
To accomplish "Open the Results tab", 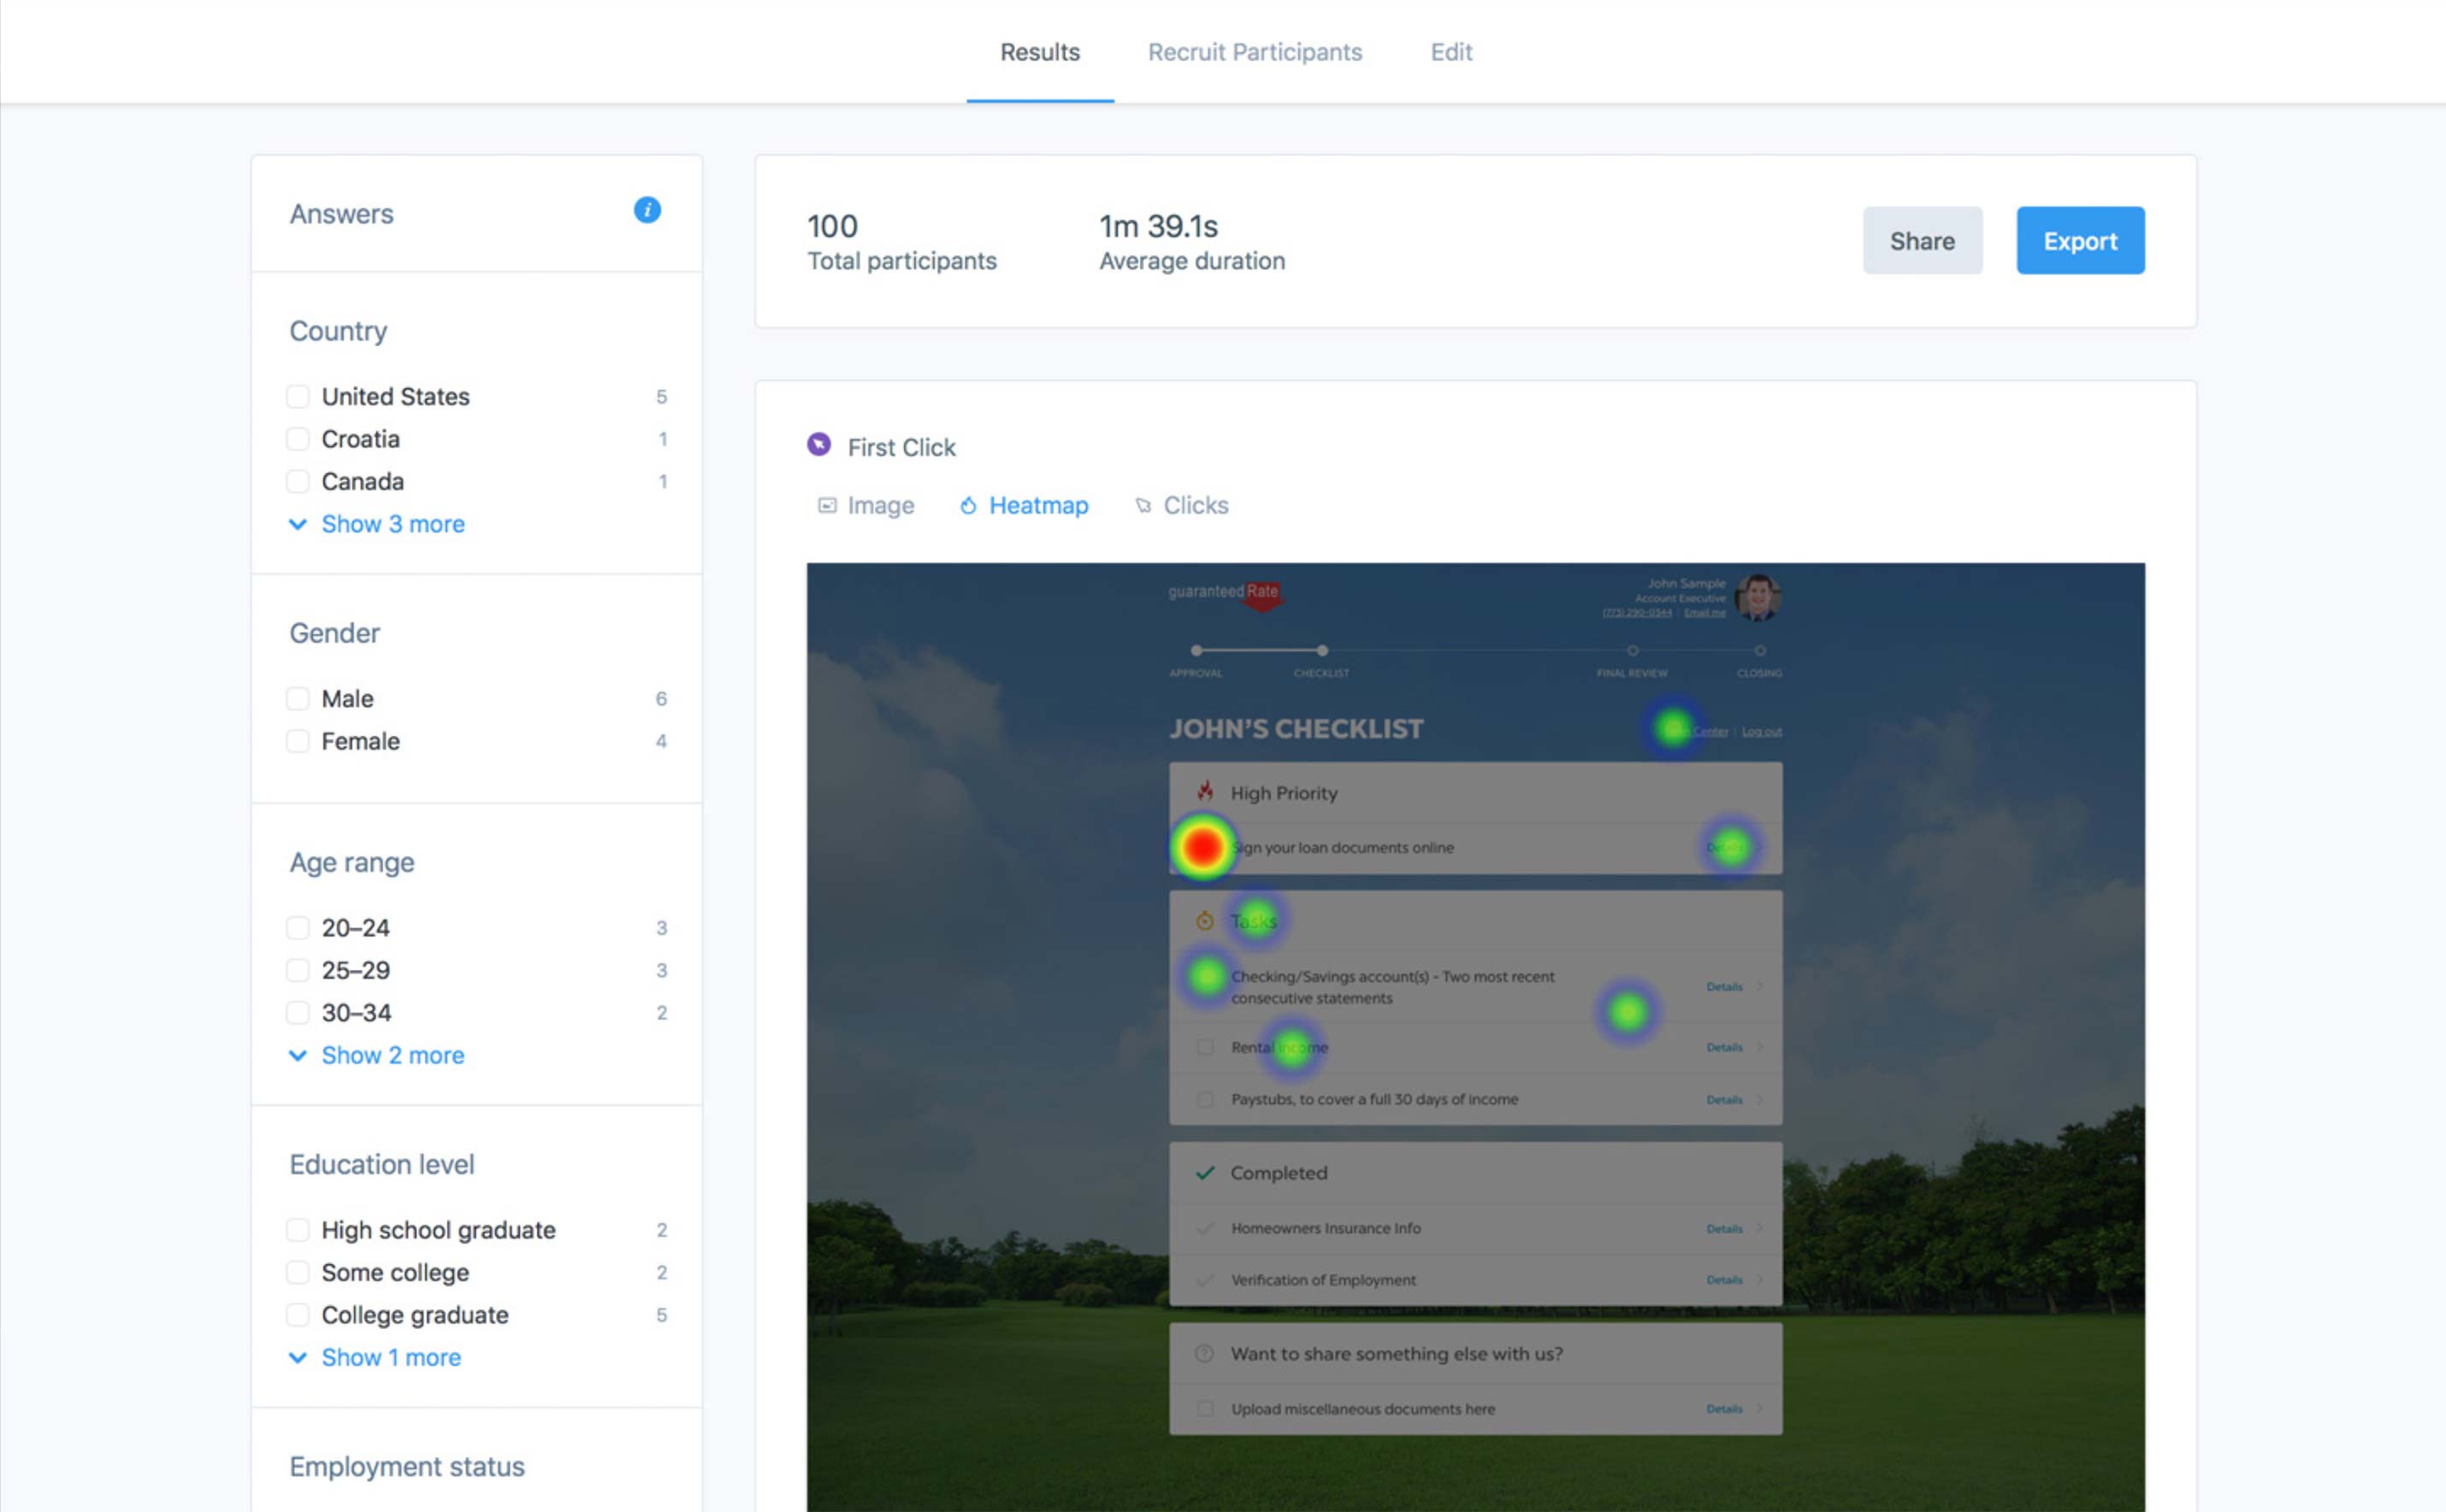I will click(x=1041, y=52).
